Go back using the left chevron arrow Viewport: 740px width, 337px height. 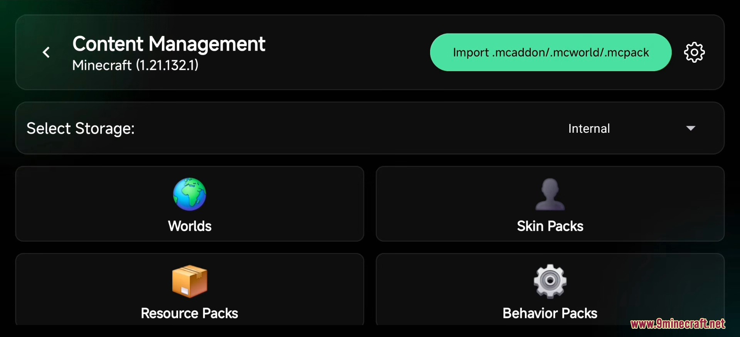point(46,52)
